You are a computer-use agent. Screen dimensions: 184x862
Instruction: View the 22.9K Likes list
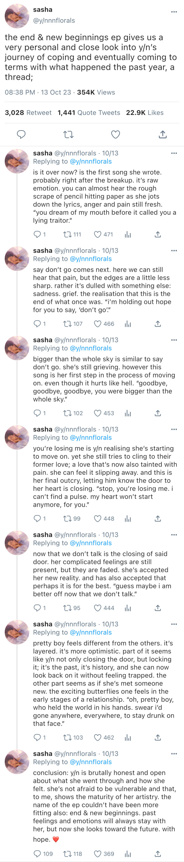[x=145, y=113]
